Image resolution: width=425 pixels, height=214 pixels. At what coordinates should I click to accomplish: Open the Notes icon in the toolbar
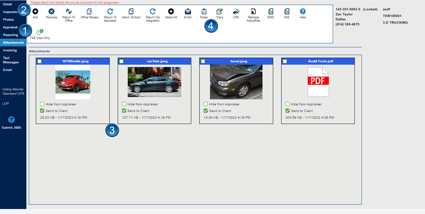(x=204, y=11)
